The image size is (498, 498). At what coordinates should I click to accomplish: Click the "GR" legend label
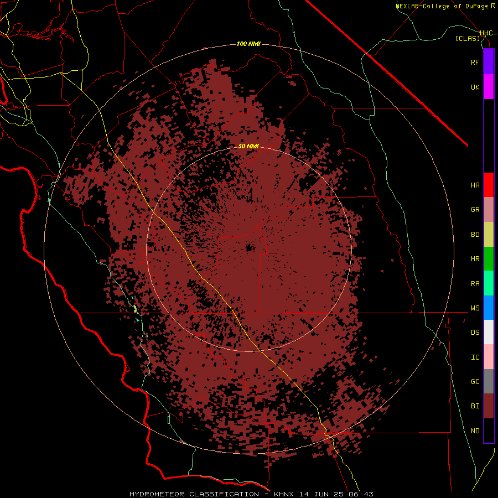point(475,210)
